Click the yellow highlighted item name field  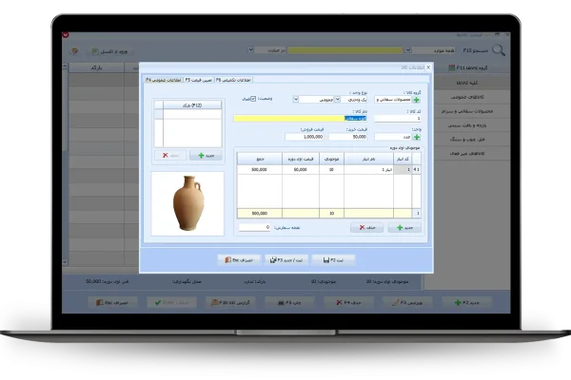(300, 119)
